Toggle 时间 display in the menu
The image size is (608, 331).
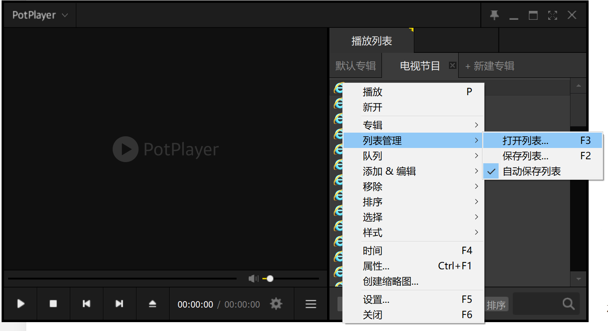tap(413, 251)
